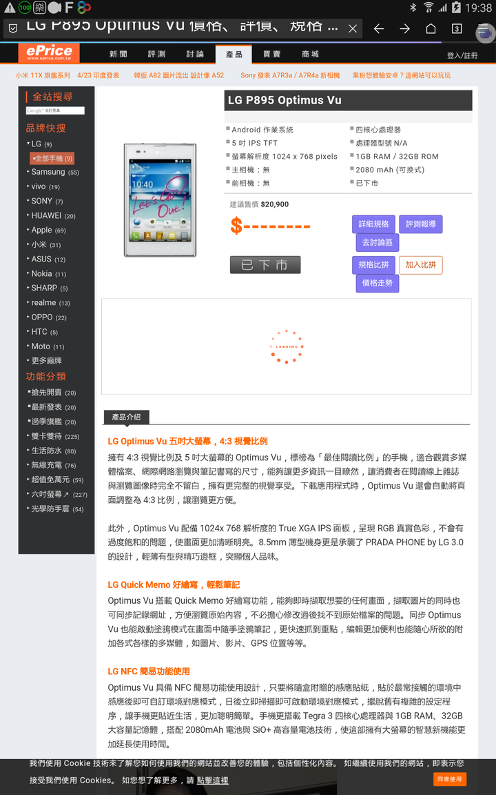Click the 點擊這裡 cookie policy link
The image size is (496, 795).
(213, 781)
